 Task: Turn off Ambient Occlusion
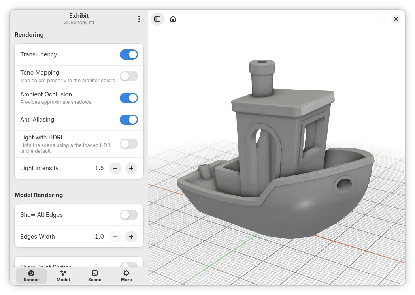click(129, 98)
